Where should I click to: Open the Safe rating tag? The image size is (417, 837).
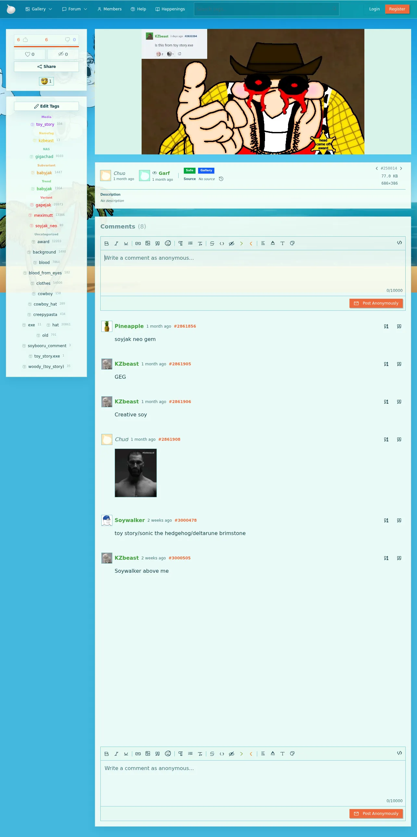coord(190,170)
